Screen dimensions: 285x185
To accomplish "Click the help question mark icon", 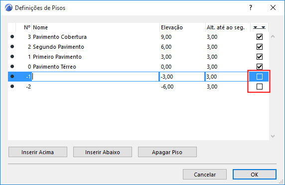I will pyautogui.click(x=251, y=7).
